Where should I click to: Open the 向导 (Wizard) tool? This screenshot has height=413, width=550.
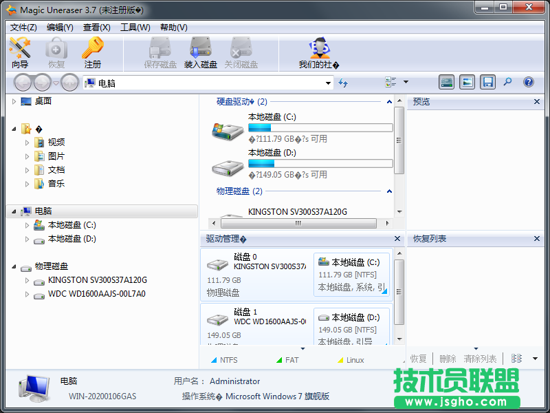[x=20, y=53]
